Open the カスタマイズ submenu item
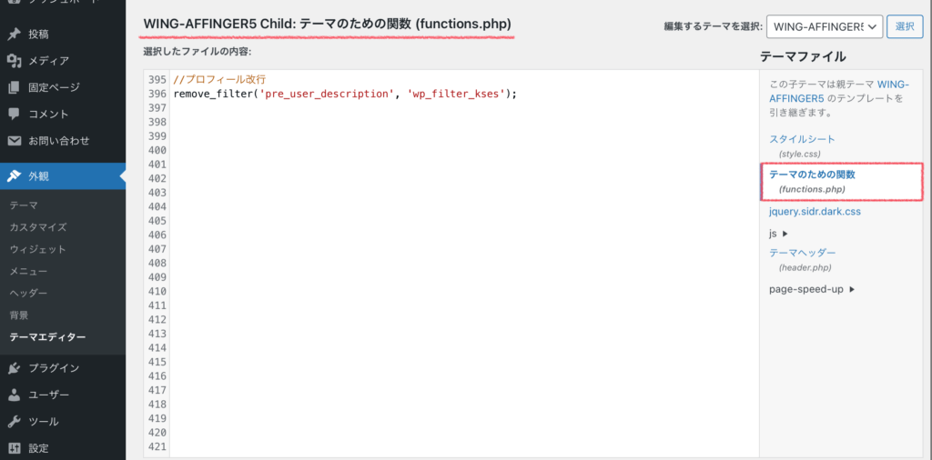 point(38,227)
